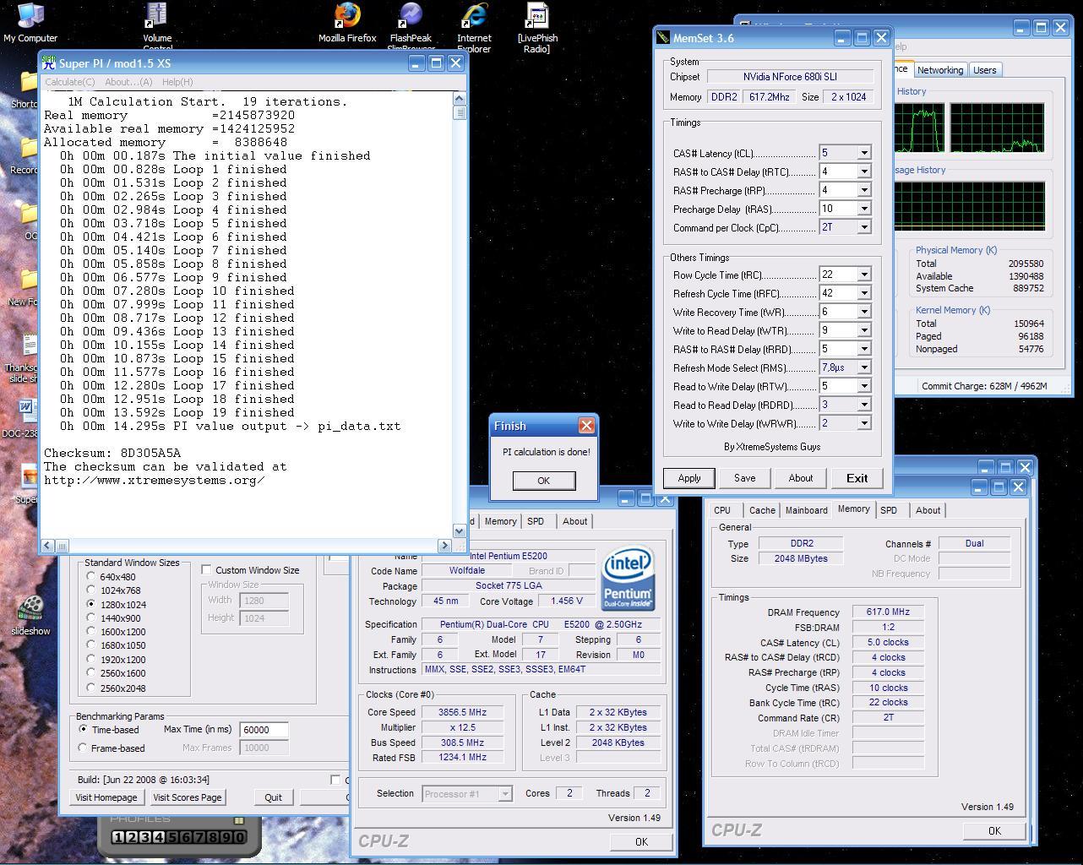Click the MemSet 3.6 title bar icon
Screen dimensions: 1083x865
coord(663,38)
